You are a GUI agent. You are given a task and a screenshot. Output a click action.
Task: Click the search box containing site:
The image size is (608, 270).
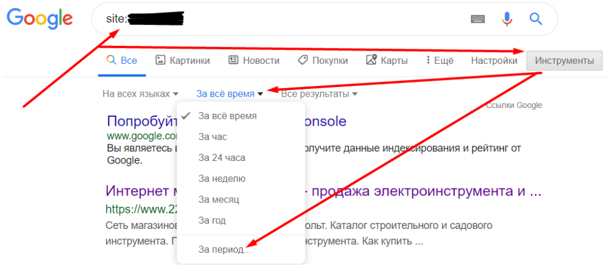tap(324, 19)
